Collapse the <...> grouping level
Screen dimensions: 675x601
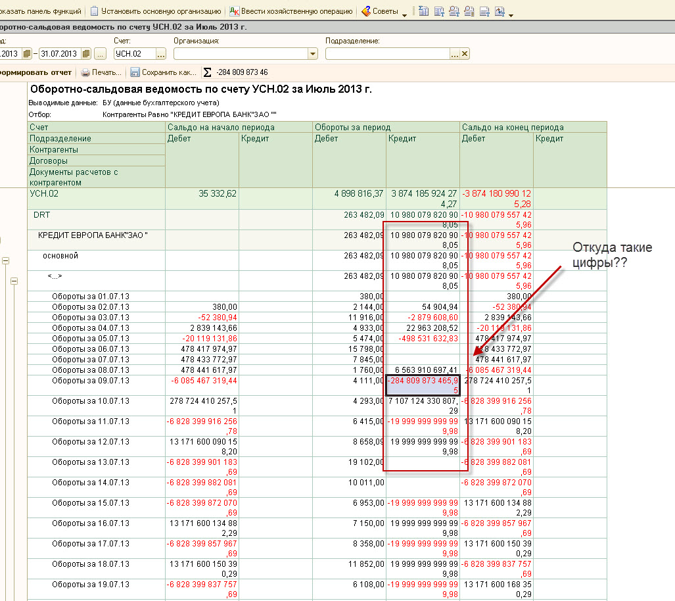(13, 281)
